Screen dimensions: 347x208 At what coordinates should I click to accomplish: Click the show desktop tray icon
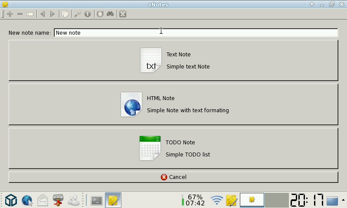[x=332, y=201]
